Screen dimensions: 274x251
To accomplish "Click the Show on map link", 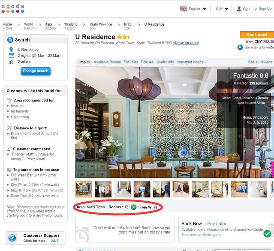I will (186, 43).
